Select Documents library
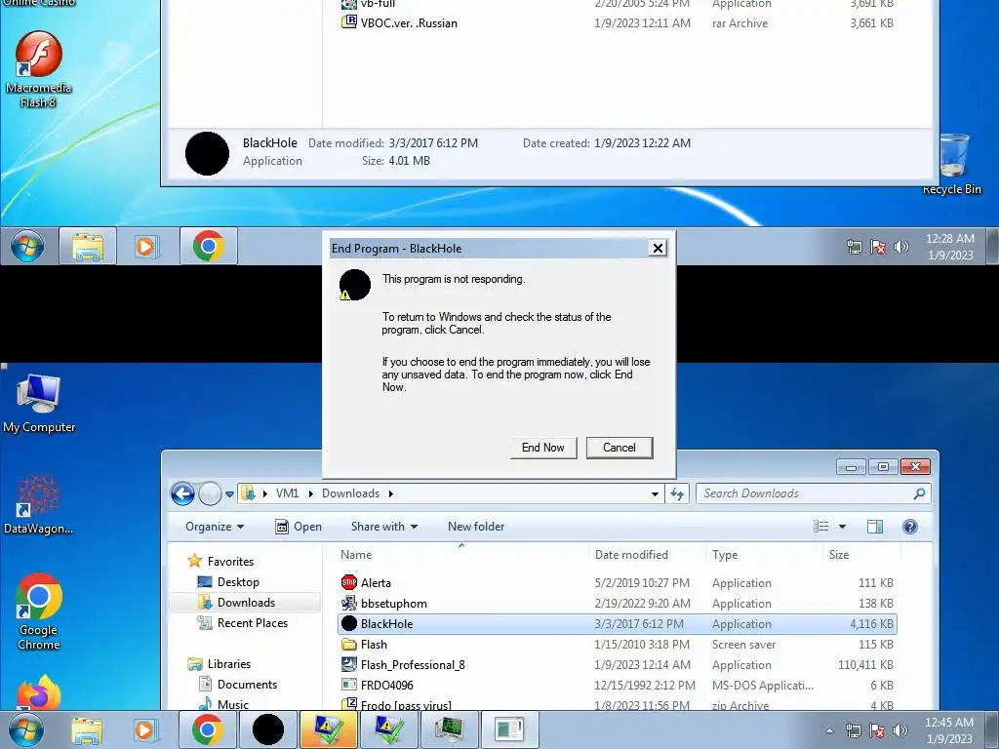 tap(238, 684)
